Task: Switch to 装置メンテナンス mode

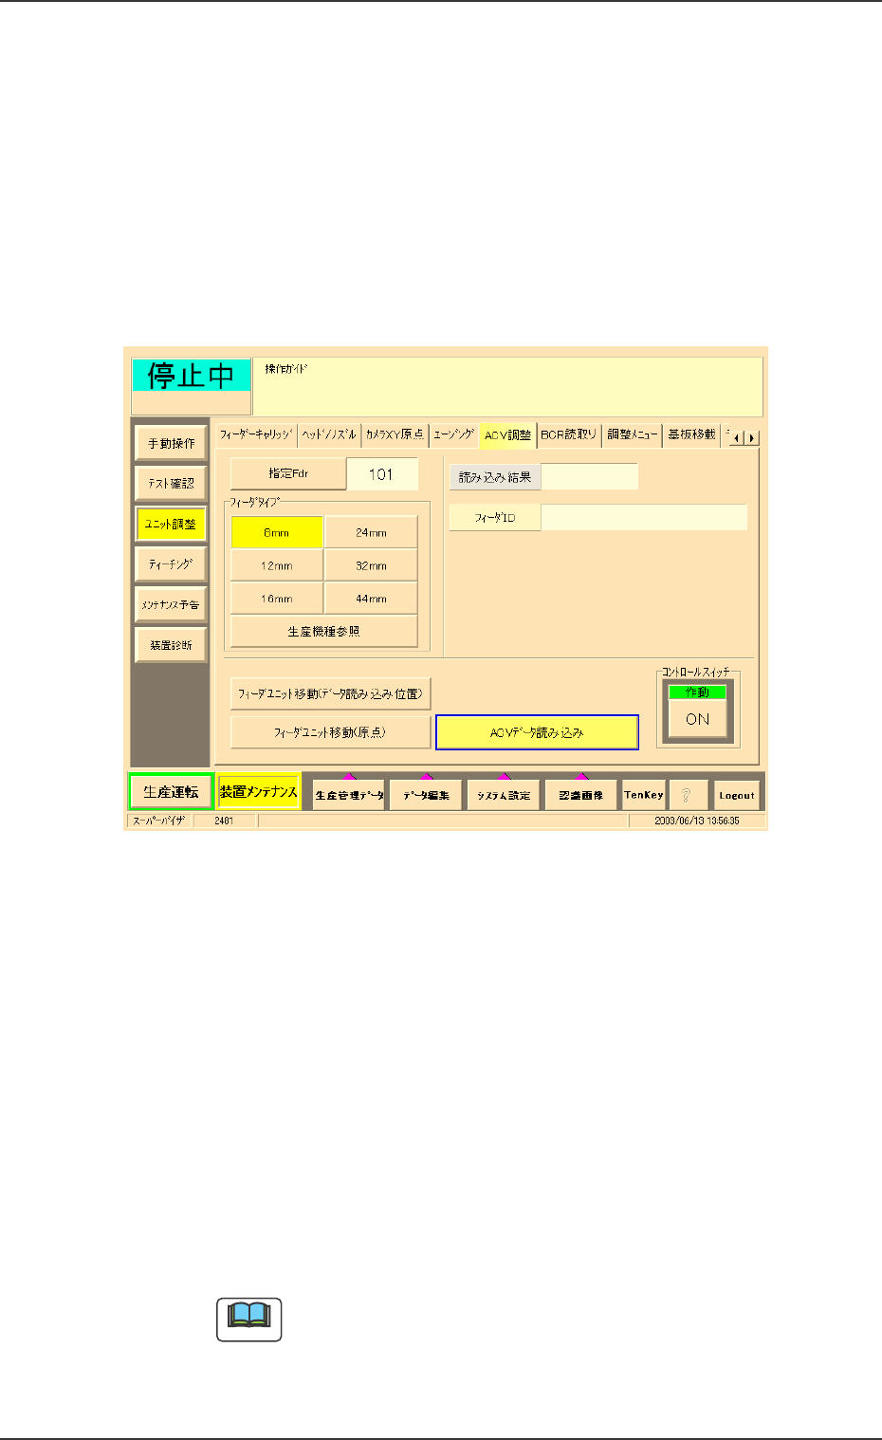Action: pos(258,792)
